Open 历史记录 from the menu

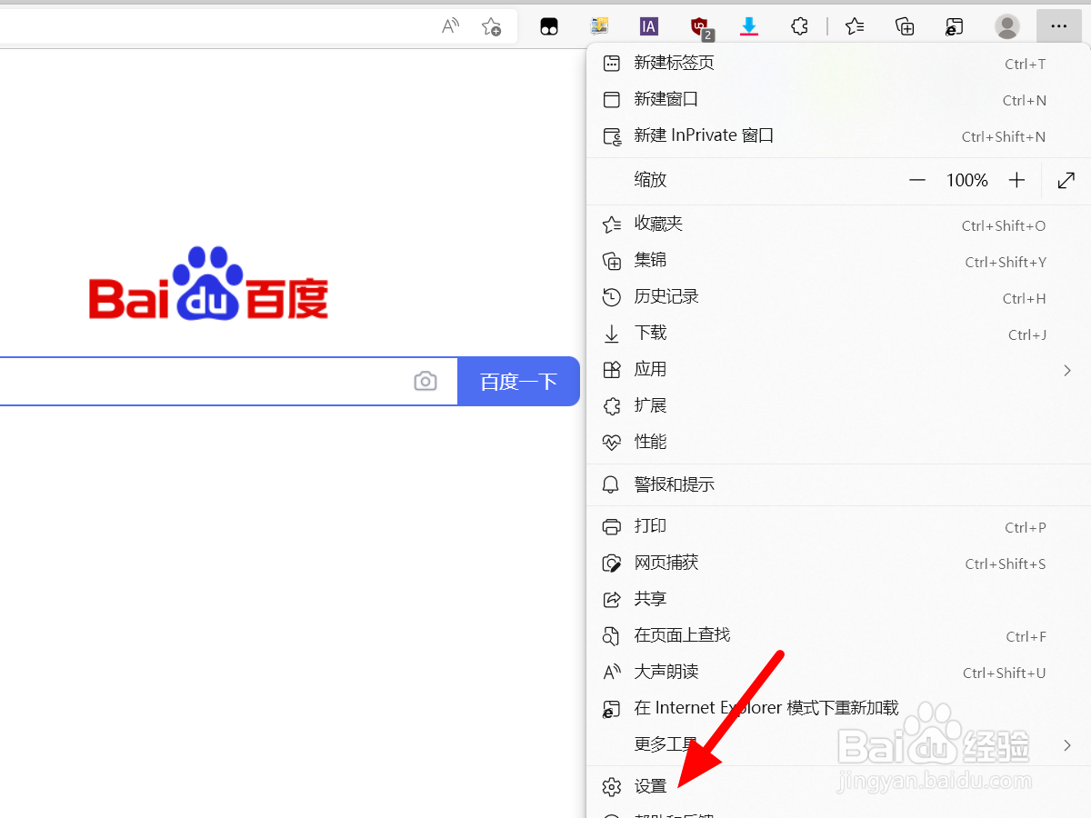pos(838,296)
